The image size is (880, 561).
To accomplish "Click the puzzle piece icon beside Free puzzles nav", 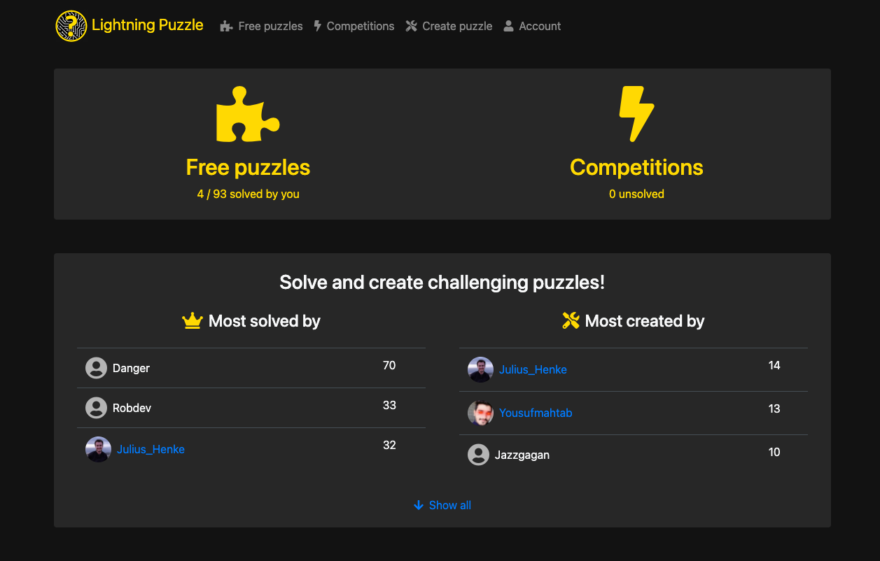I will [225, 26].
